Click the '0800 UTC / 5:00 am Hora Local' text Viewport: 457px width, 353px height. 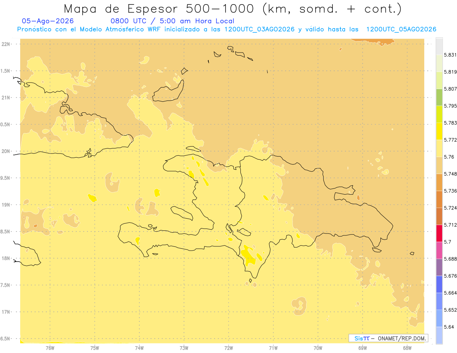coord(172,21)
